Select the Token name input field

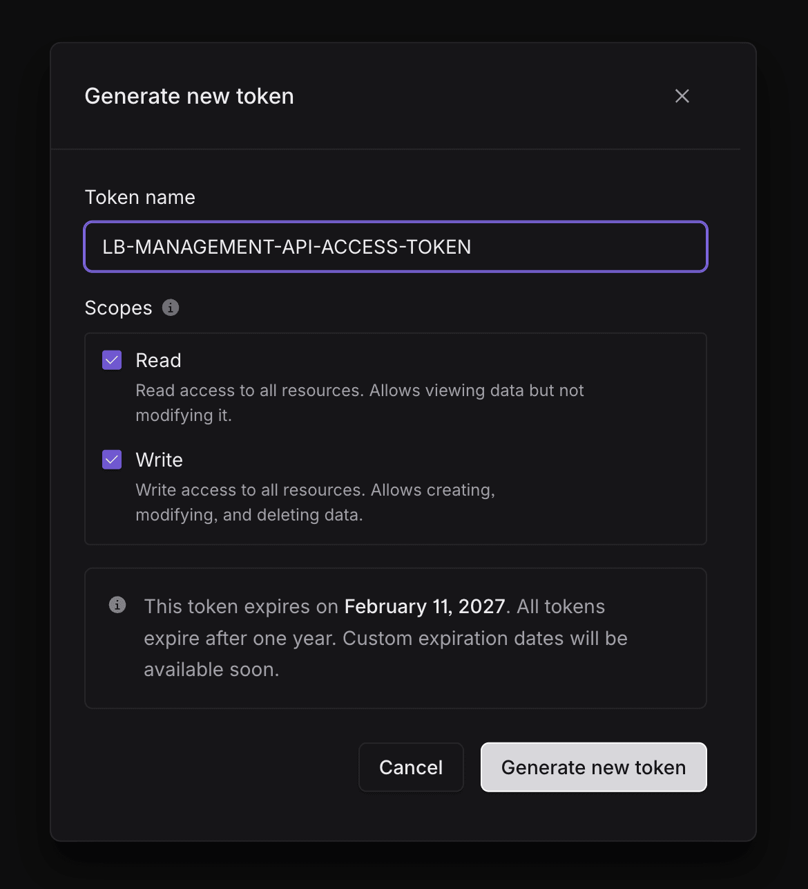395,247
